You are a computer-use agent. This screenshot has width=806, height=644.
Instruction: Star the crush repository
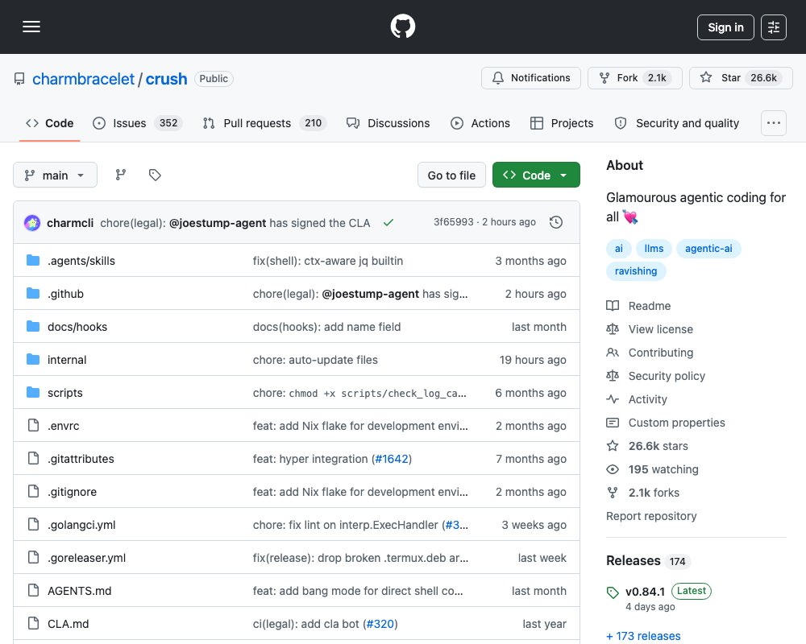click(741, 78)
